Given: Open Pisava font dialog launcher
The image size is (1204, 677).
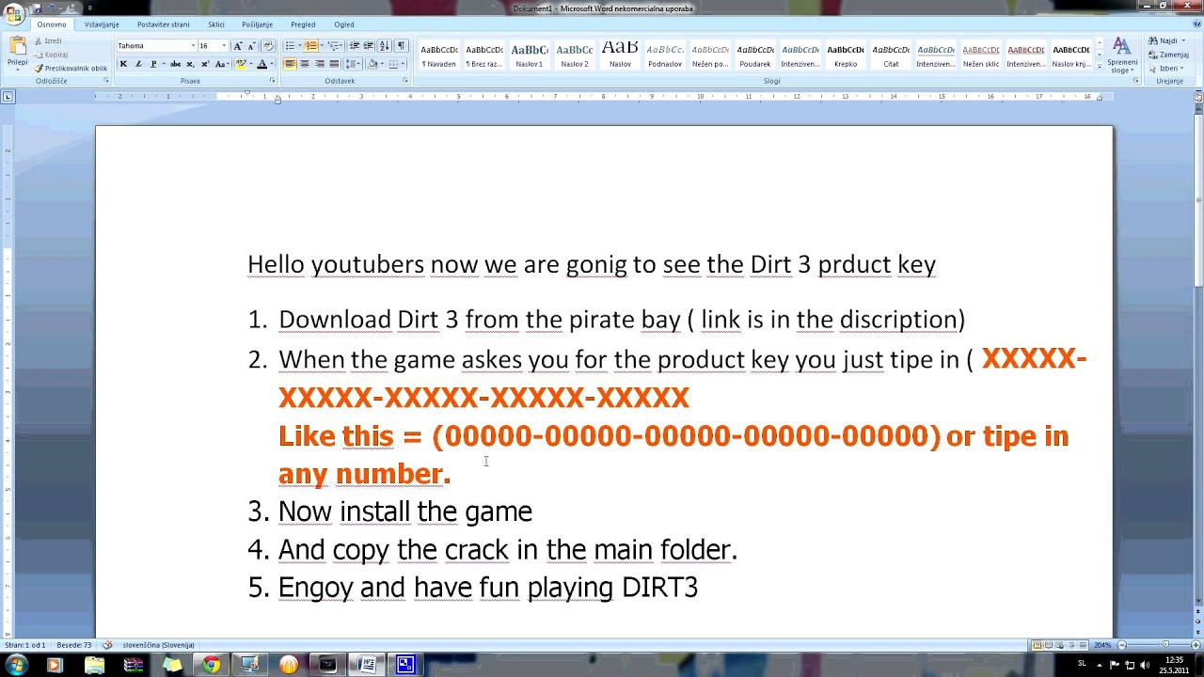Looking at the screenshot, I should click(272, 81).
